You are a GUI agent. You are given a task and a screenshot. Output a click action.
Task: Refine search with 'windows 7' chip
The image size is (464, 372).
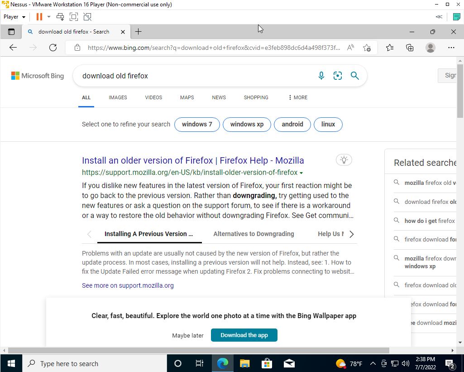tap(197, 125)
